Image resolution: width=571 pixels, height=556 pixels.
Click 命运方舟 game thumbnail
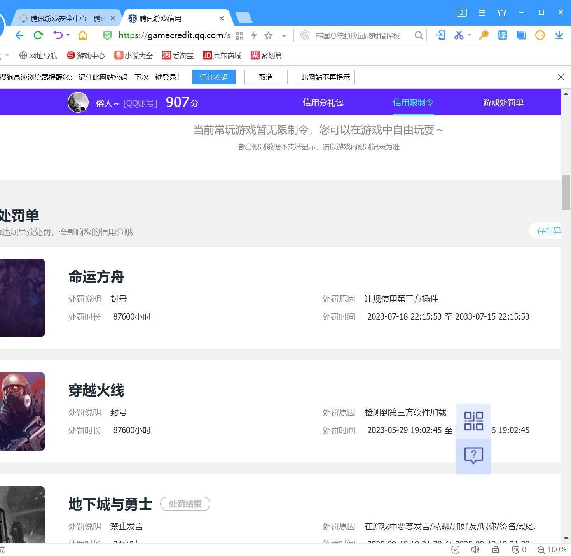(23, 298)
